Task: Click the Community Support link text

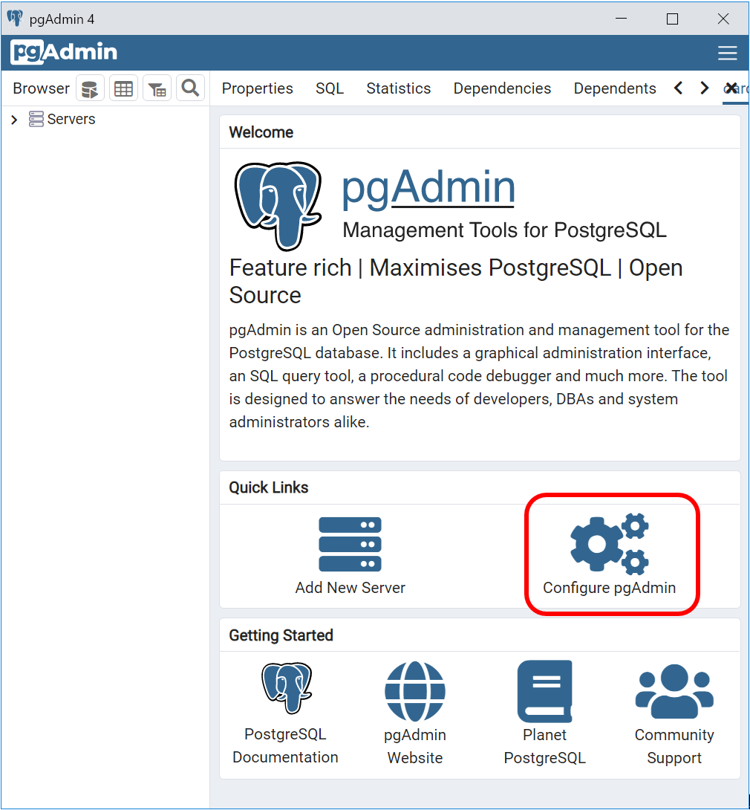Action: pyautogui.click(x=674, y=746)
